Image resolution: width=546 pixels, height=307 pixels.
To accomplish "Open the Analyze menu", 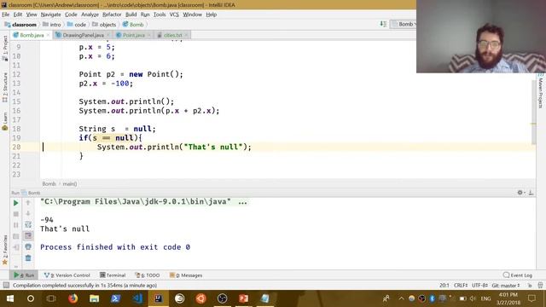I will (90, 14).
